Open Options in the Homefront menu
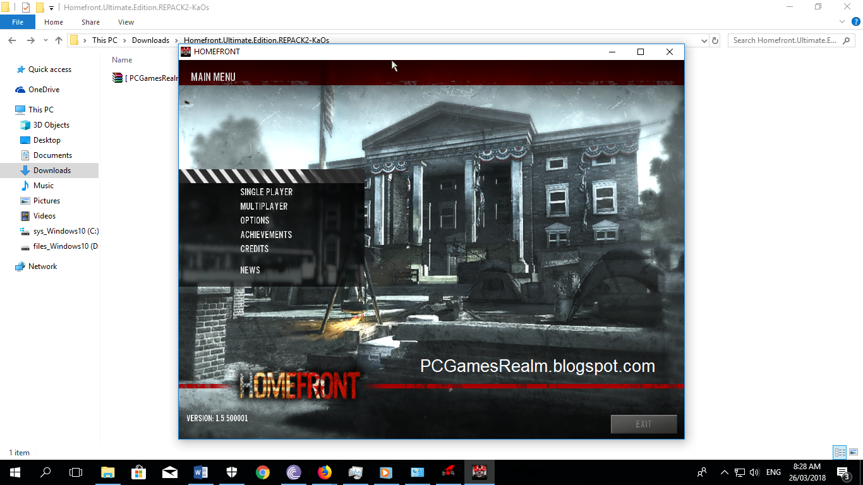Image resolution: width=863 pixels, height=485 pixels. click(255, 220)
